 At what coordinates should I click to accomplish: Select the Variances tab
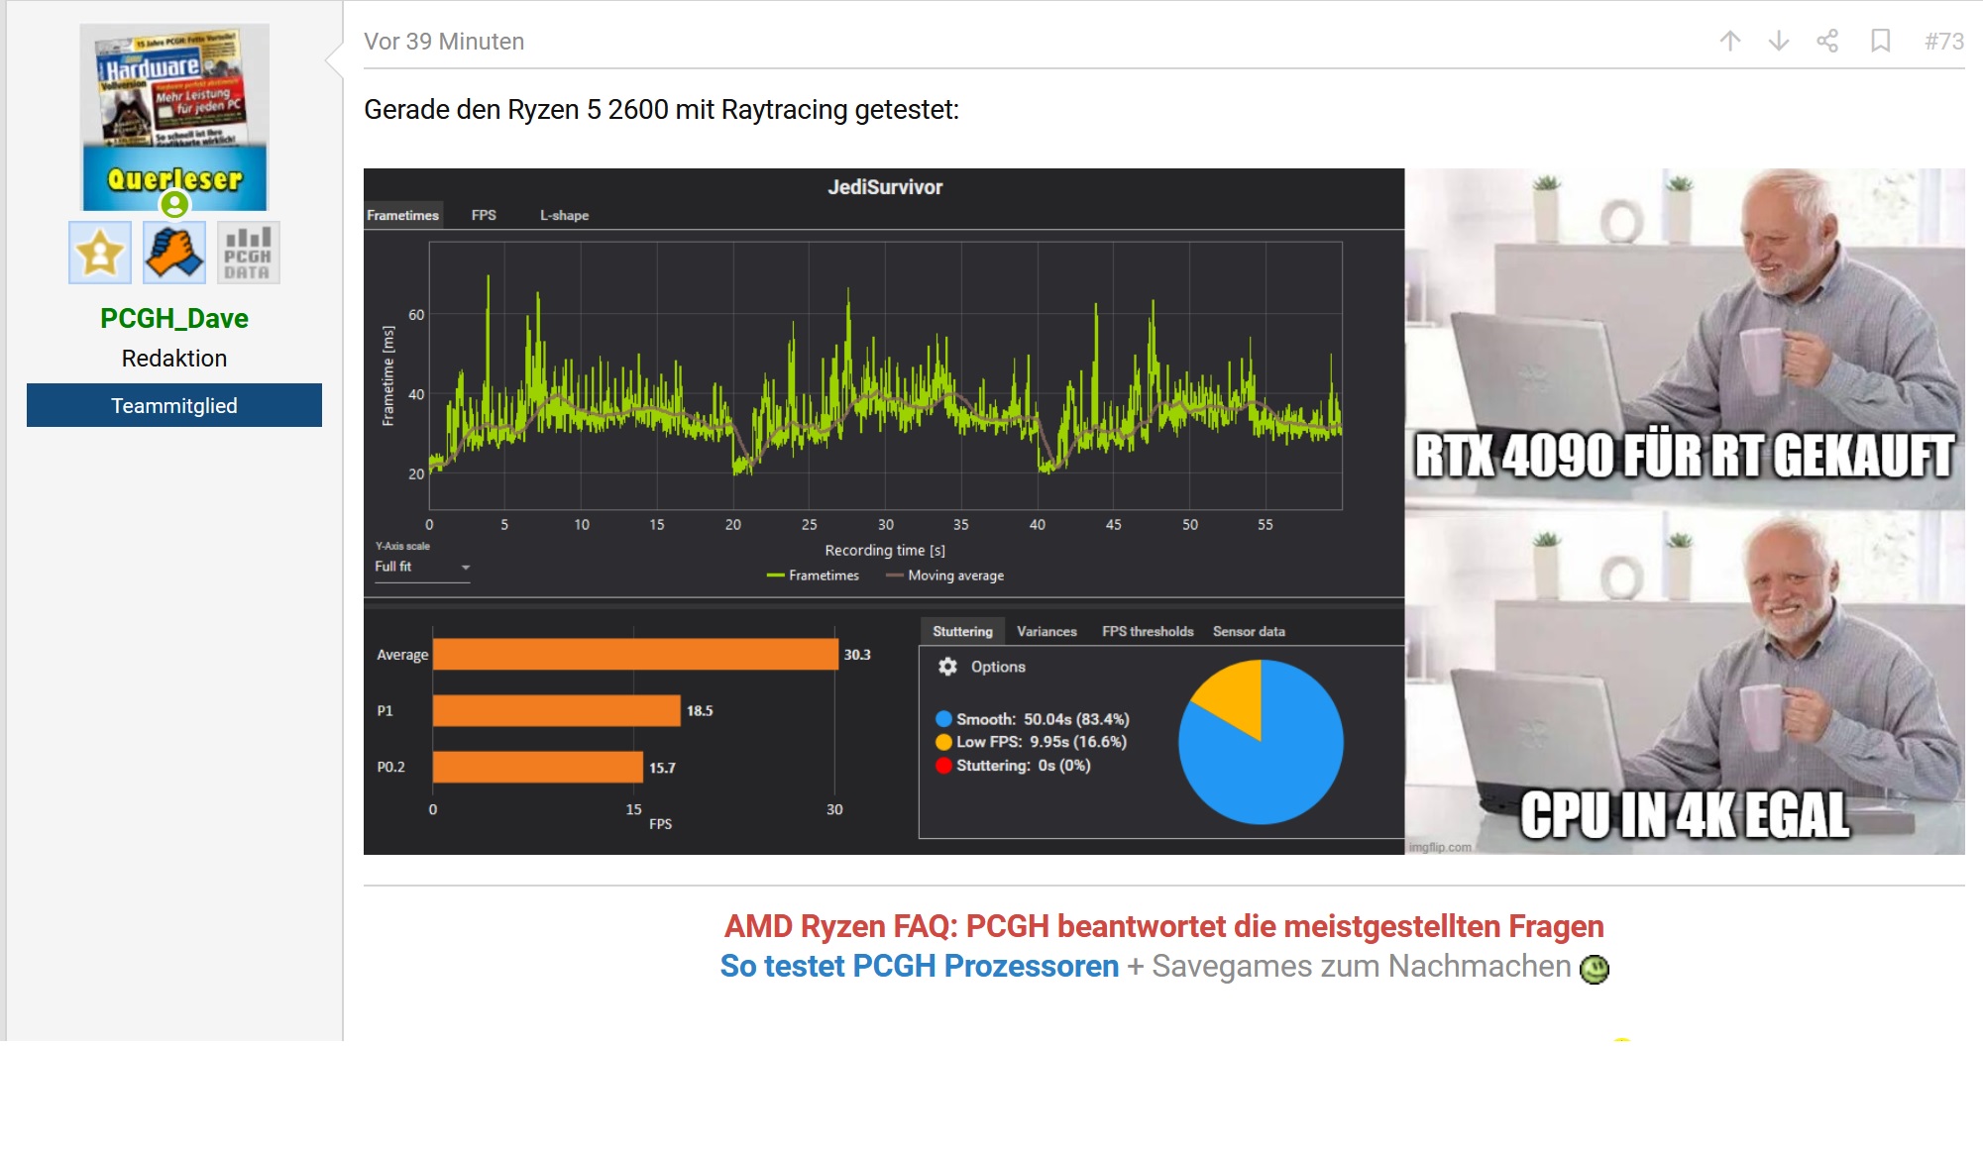pos(1046,631)
